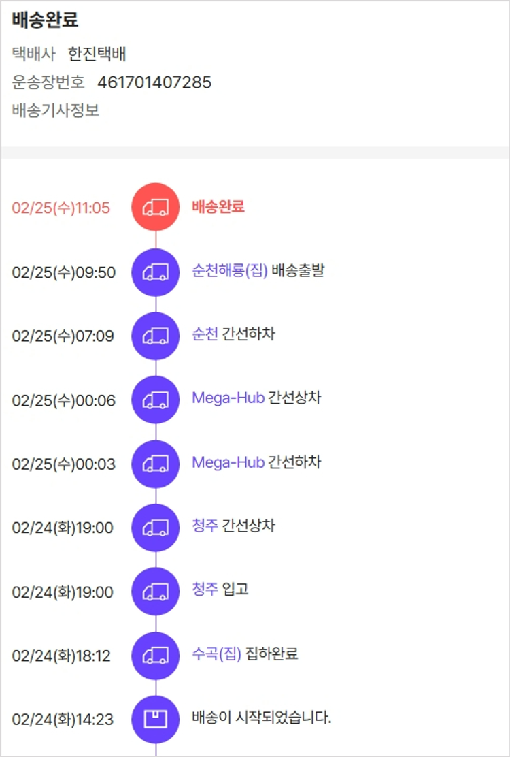This screenshot has height=757, width=510.
Task: Click truck icon next to 순천 간선하차
Action: [156, 336]
